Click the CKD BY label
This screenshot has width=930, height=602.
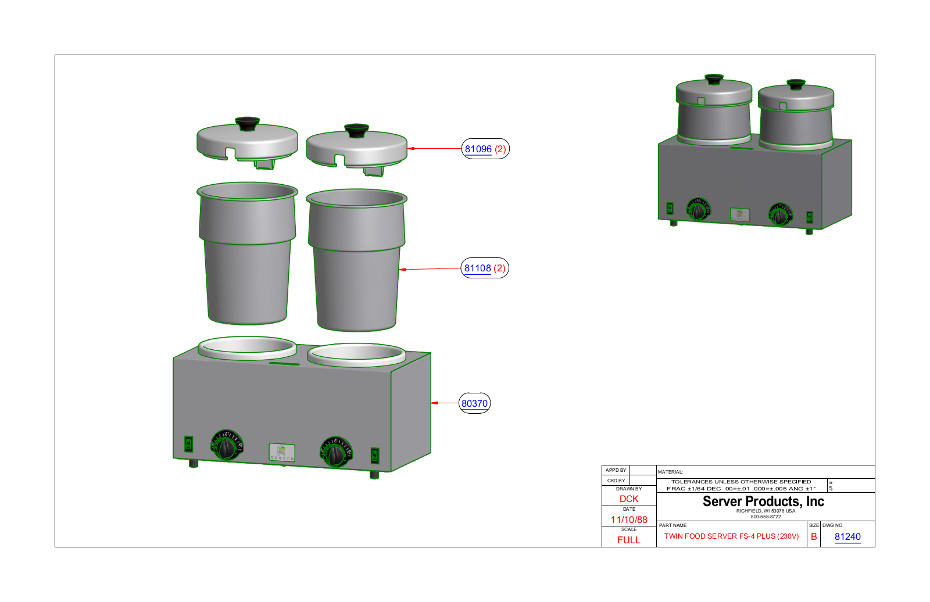[x=616, y=481]
